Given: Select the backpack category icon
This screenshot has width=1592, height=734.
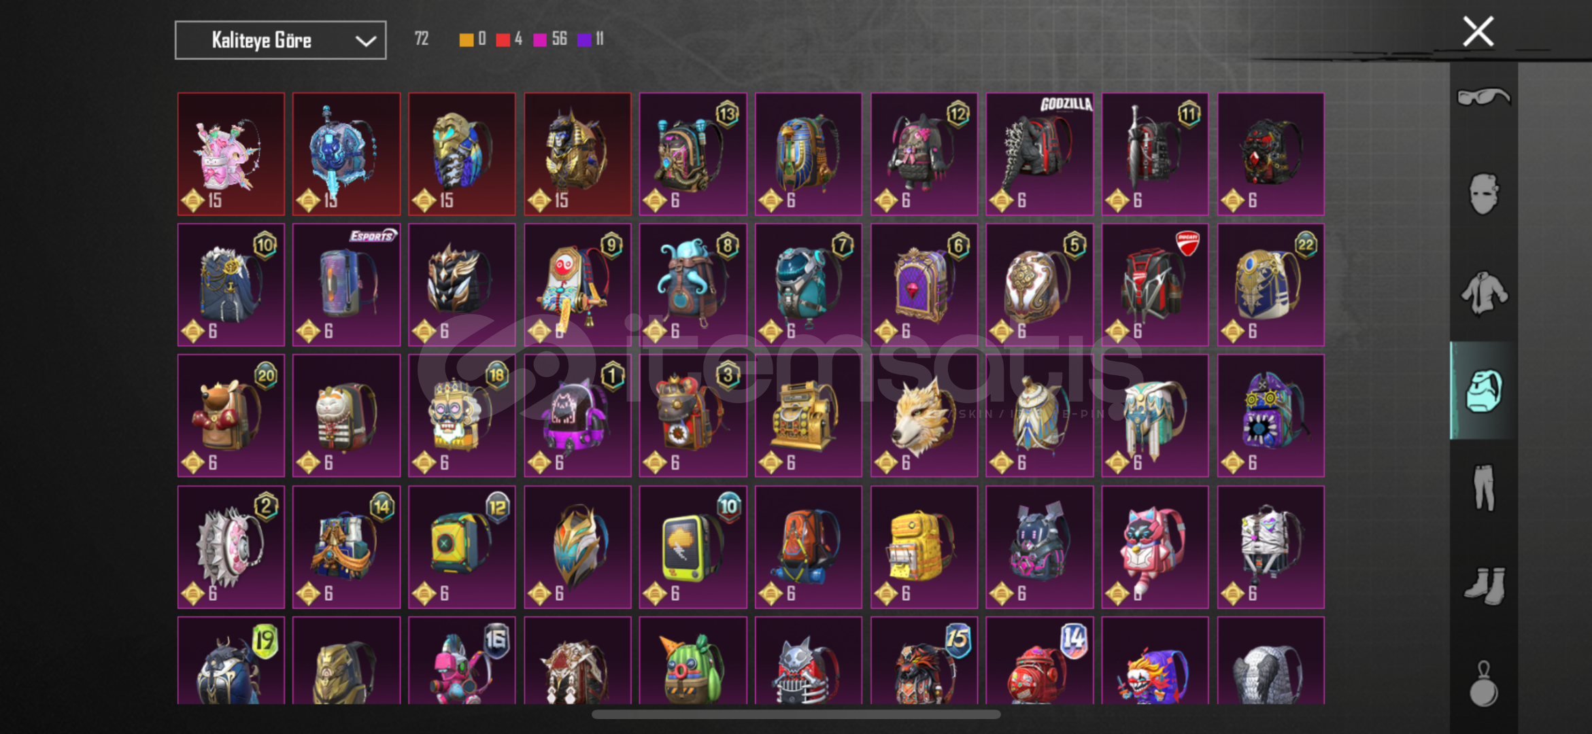Looking at the screenshot, I should (x=1483, y=391).
